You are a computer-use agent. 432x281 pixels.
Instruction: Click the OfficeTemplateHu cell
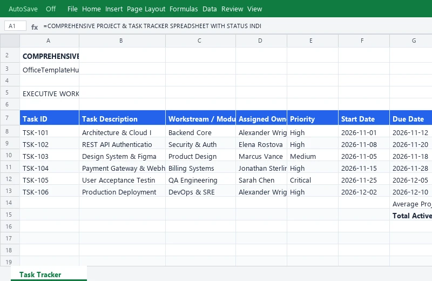49,69
